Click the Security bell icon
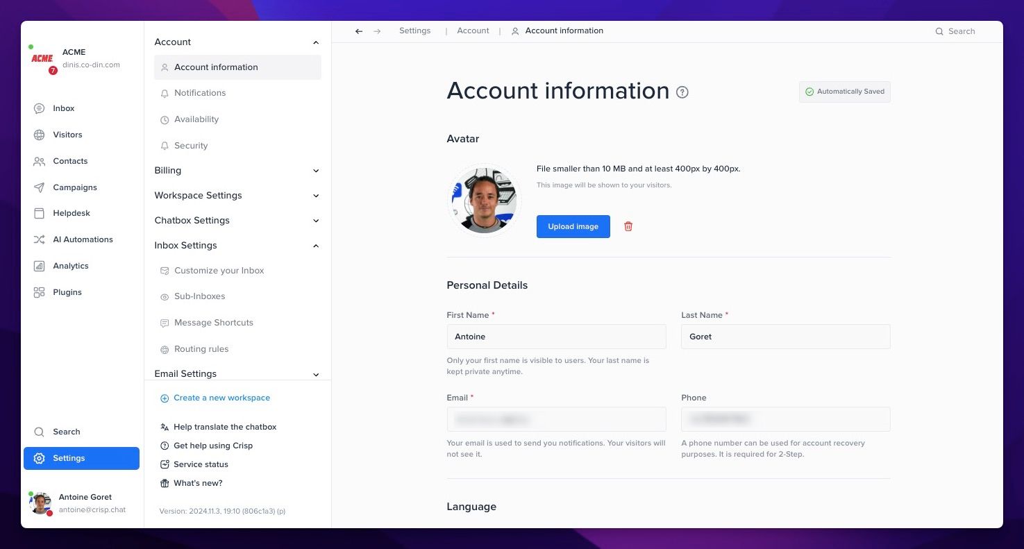The height and width of the screenshot is (549, 1024). [165, 146]
